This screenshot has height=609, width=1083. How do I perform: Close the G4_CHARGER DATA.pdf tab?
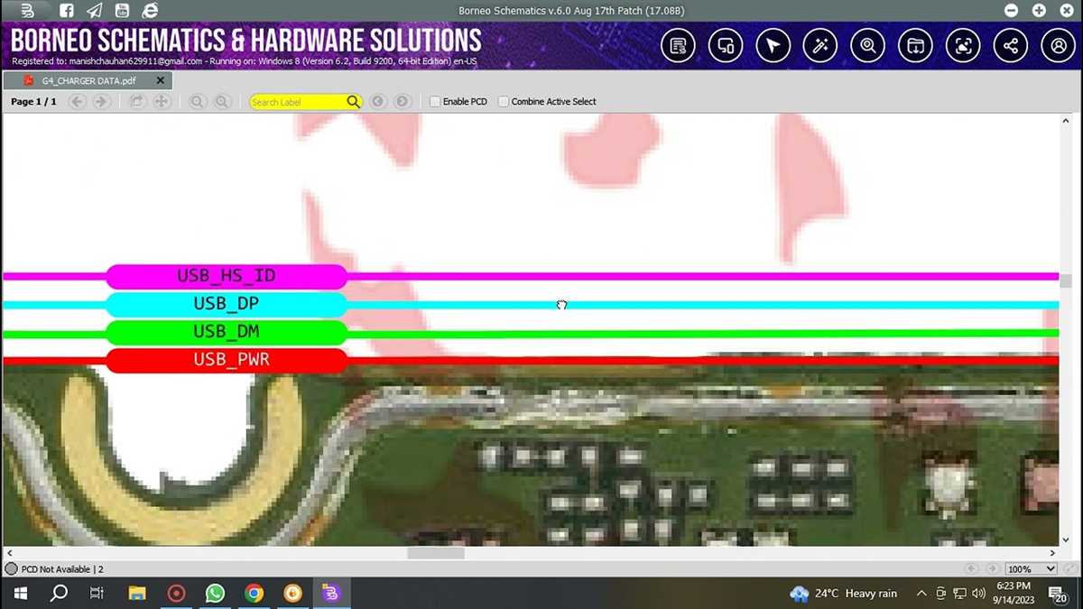[161, 80]
